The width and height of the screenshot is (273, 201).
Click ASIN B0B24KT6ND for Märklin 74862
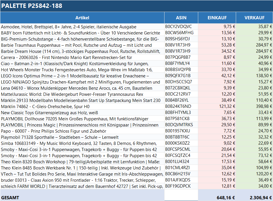tap(178, 106)
